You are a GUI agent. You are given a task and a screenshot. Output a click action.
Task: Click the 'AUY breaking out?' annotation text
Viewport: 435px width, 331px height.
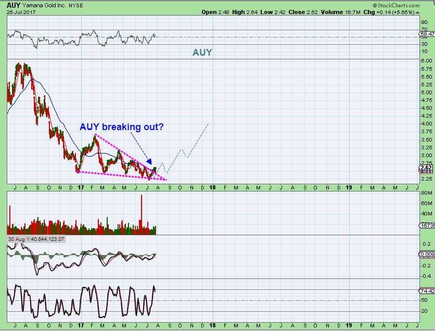point(122,127)
